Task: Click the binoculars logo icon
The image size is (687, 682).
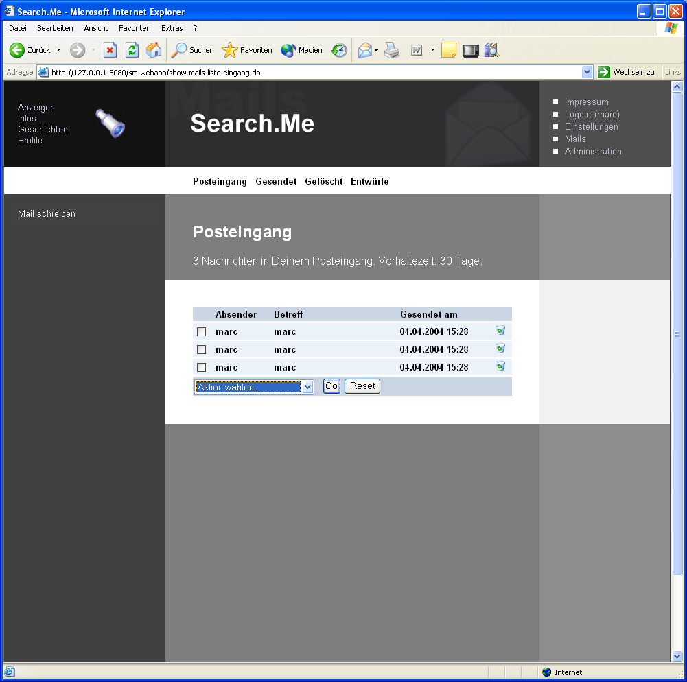Action: tap(110, 124)
